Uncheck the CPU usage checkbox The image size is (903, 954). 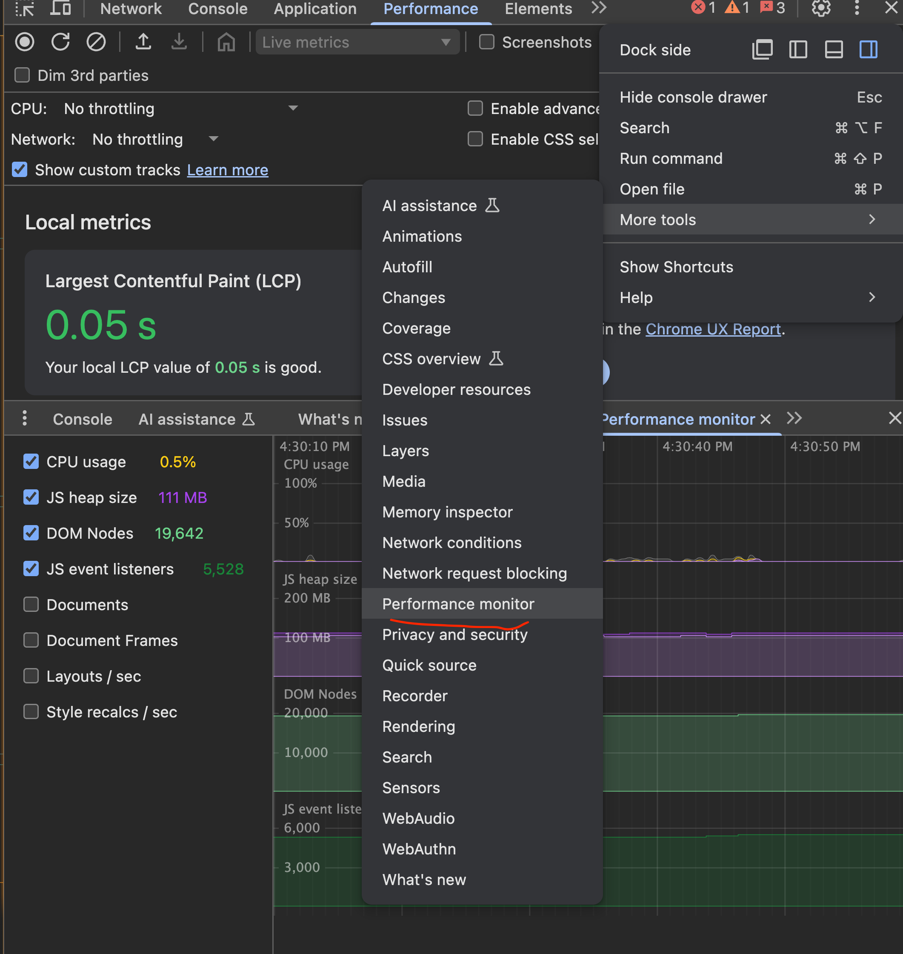(31, 461)
